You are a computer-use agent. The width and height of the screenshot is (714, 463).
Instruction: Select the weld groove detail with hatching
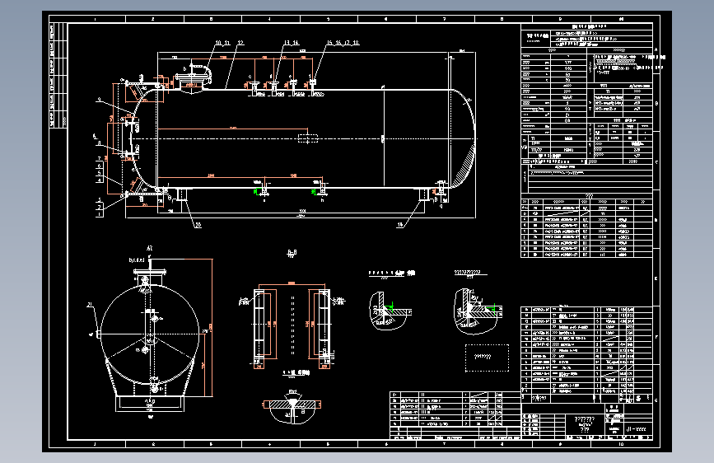tap(292, 405)
